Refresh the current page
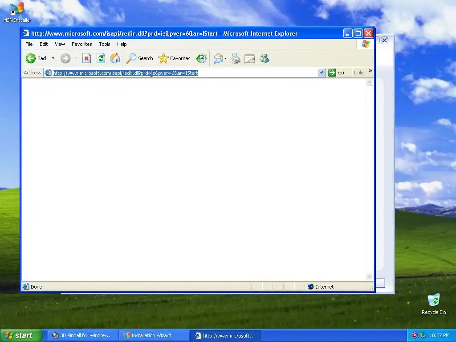 (x=101, y=58)
